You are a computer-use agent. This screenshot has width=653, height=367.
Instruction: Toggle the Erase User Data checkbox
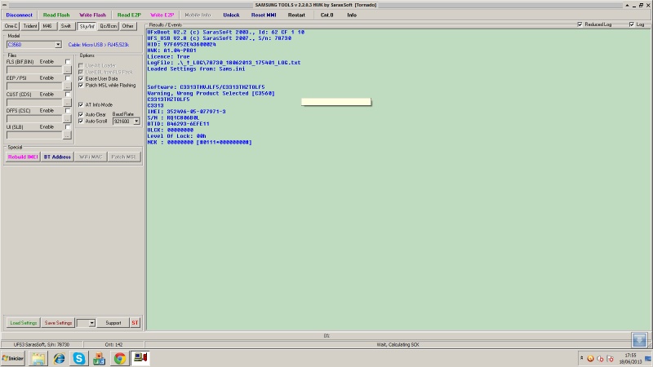tap(81, 78)
